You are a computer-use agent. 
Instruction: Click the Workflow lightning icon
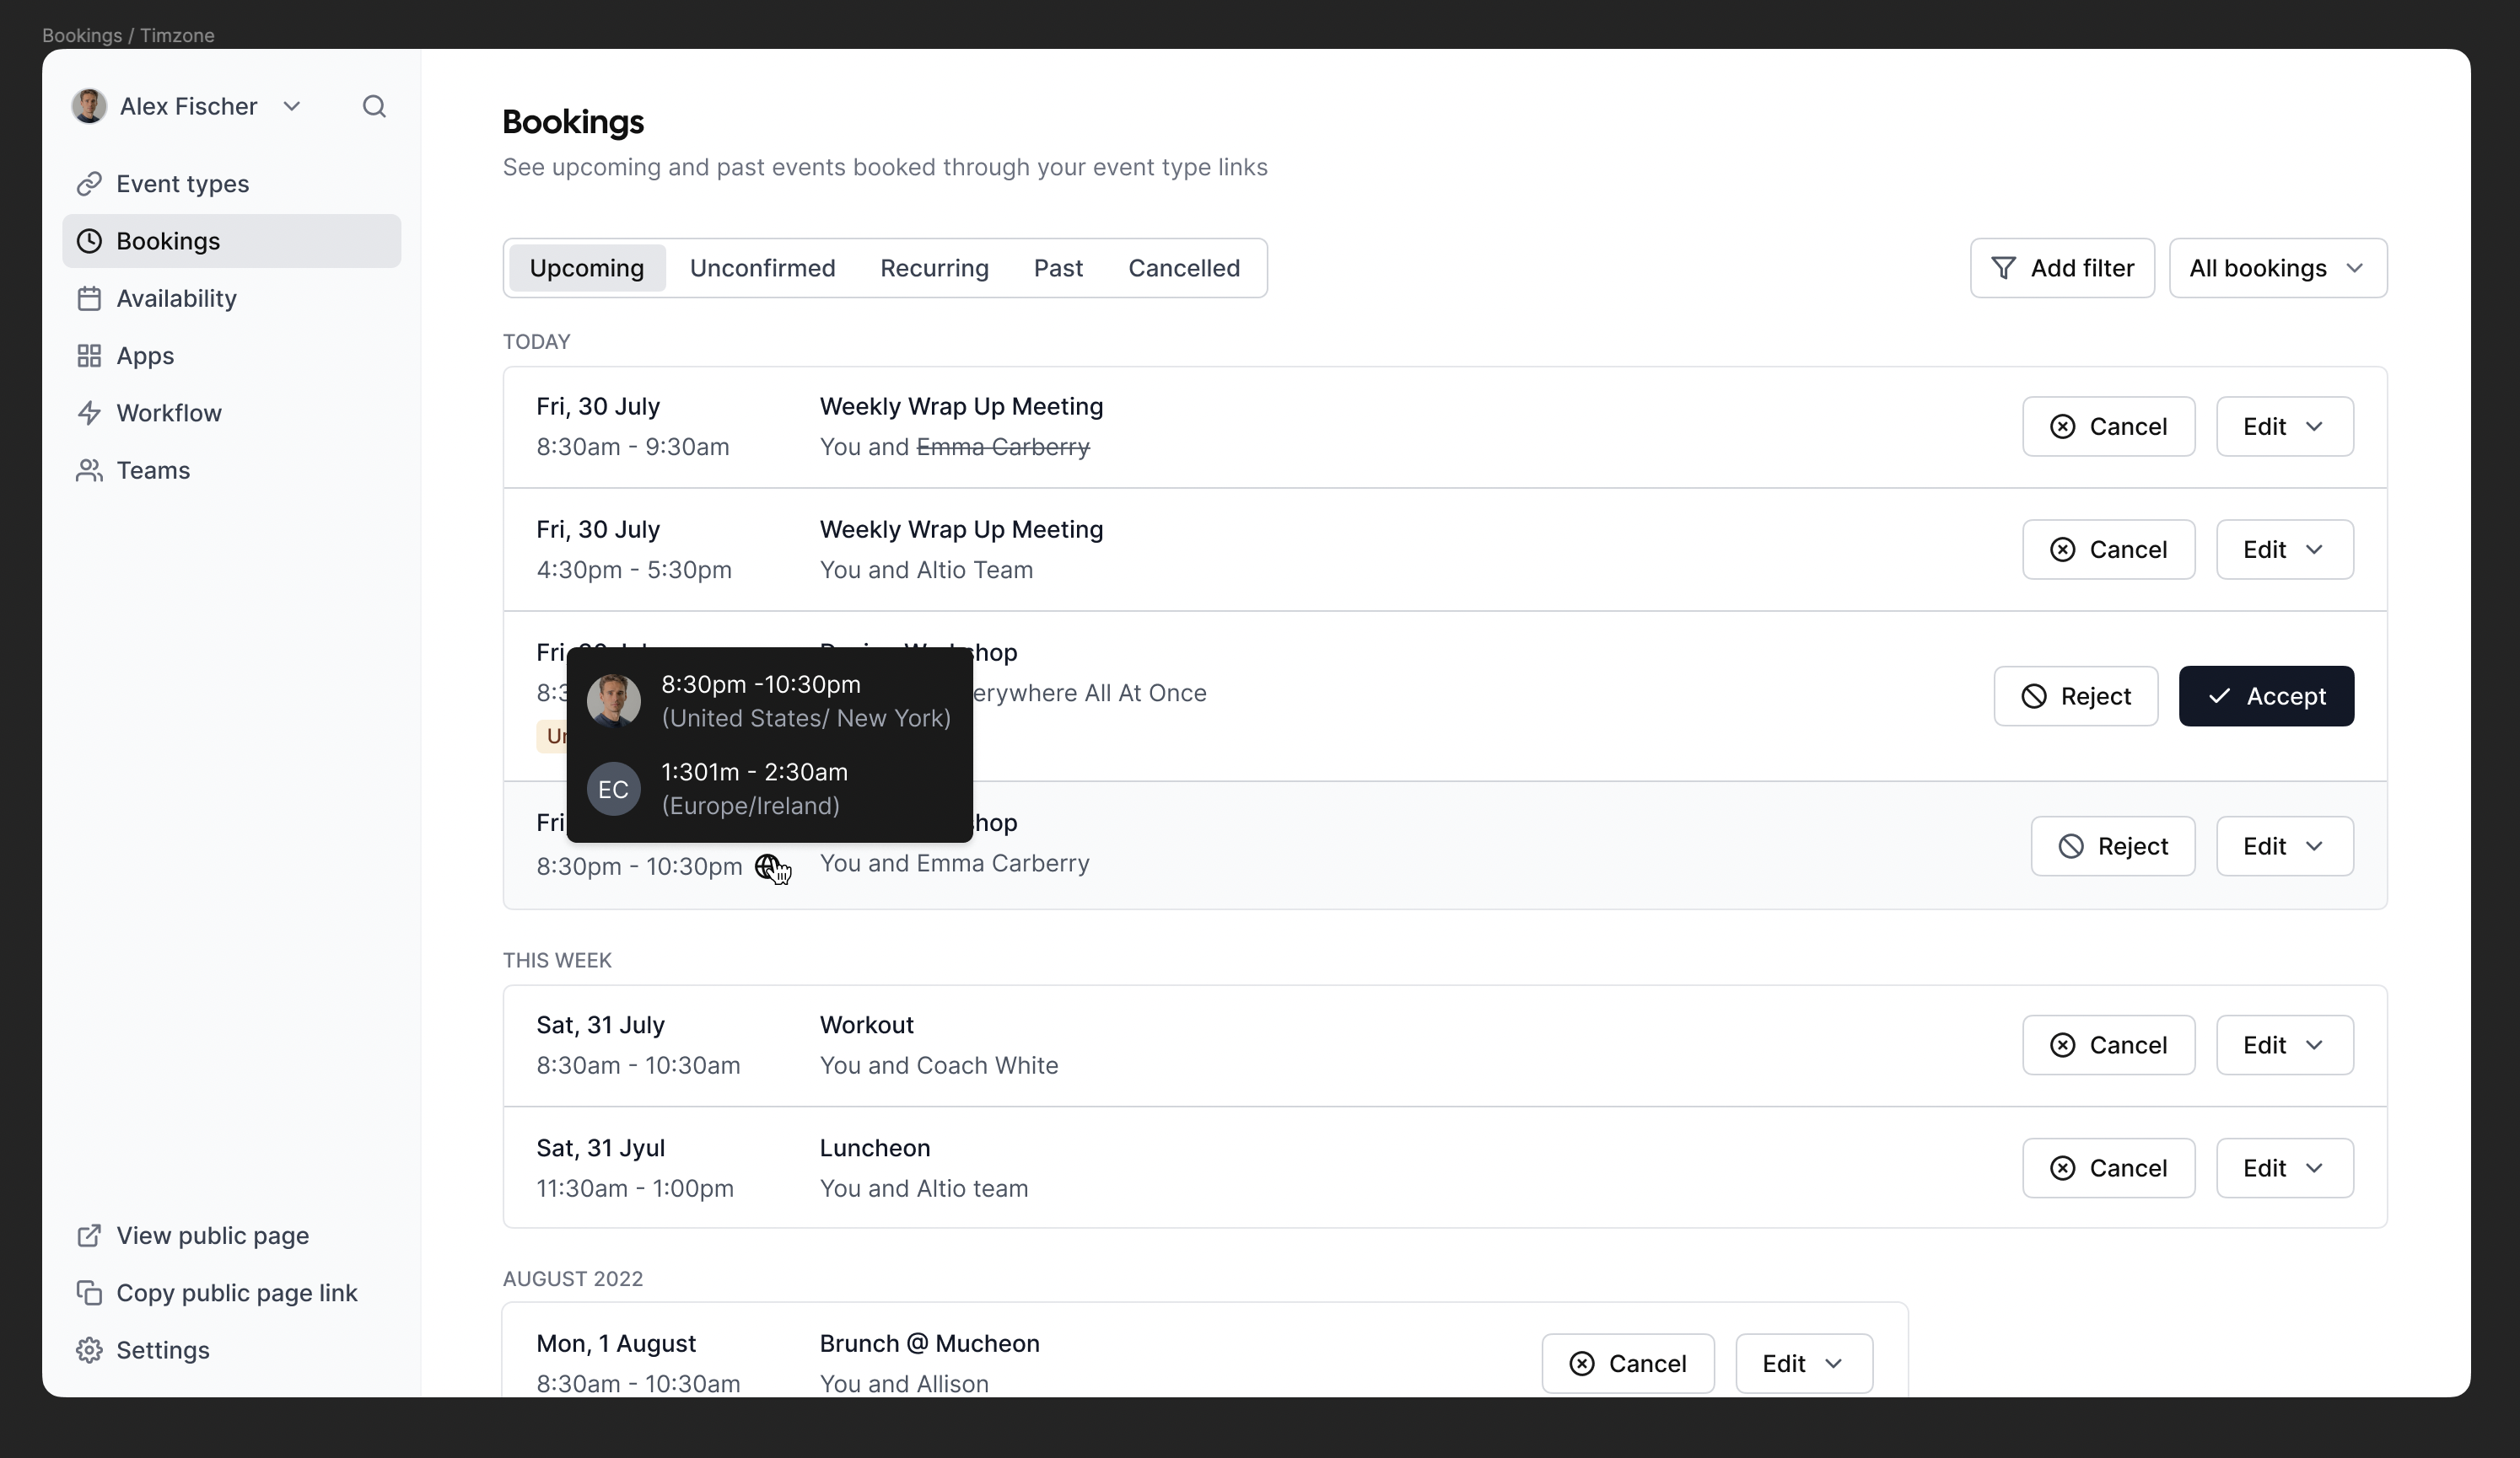tap(89, 413)
